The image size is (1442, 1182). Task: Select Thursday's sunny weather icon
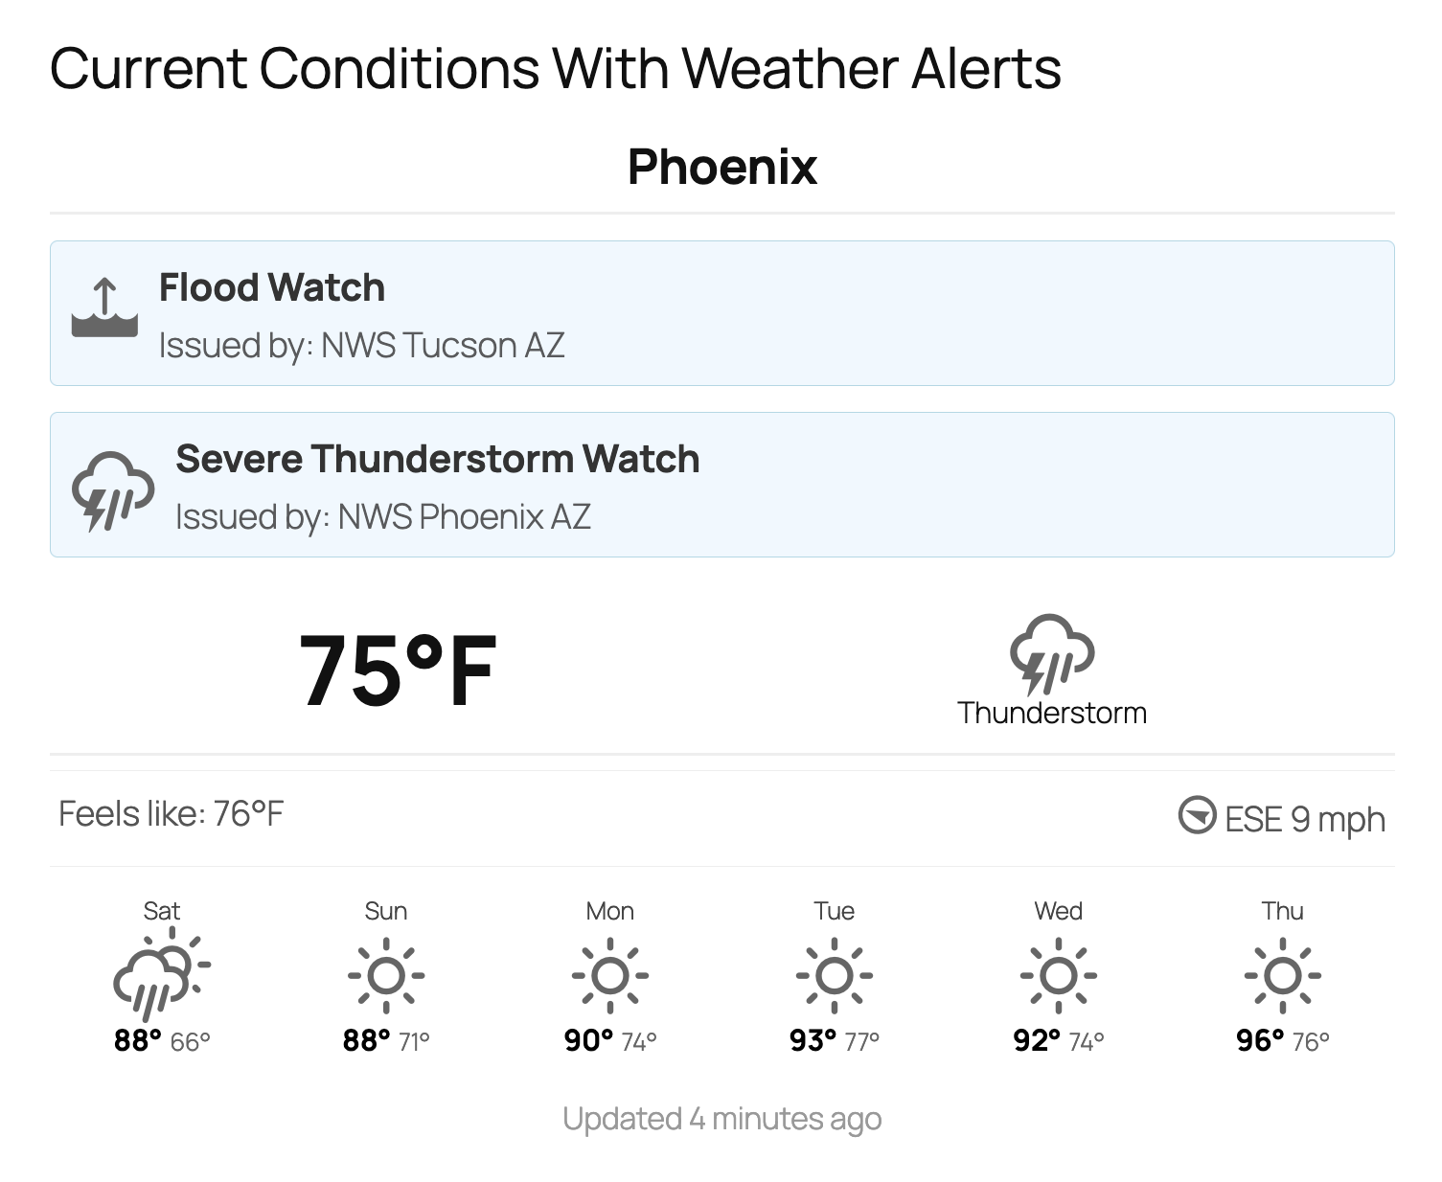pos(1283,976)
